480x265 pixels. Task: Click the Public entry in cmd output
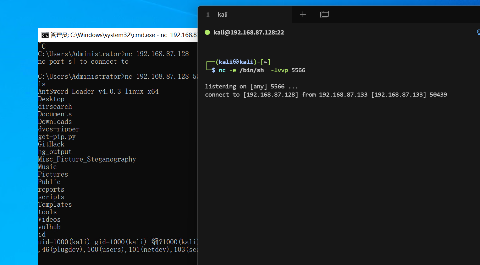click(x=49, y=182)
